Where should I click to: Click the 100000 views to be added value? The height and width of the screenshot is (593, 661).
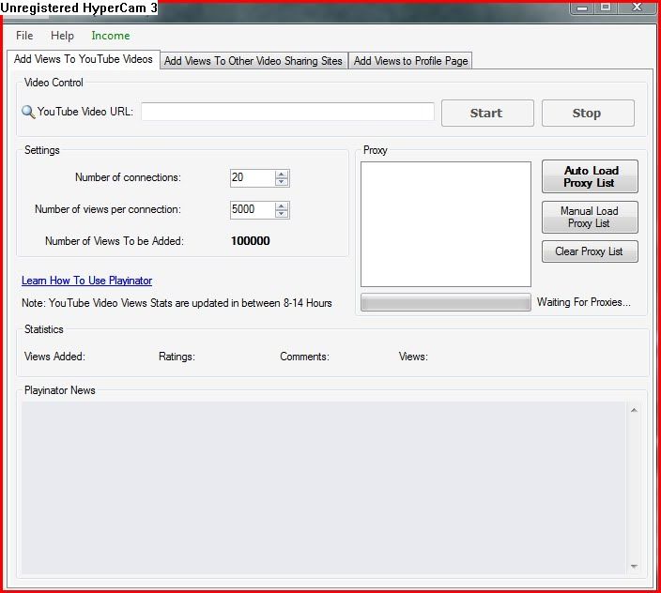click(251, 241)
